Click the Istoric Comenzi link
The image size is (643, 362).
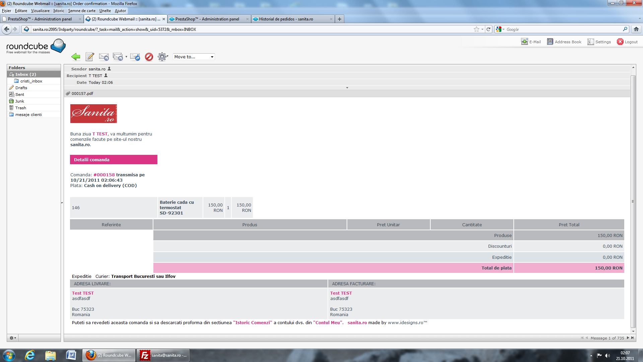(x=253, y=322)
